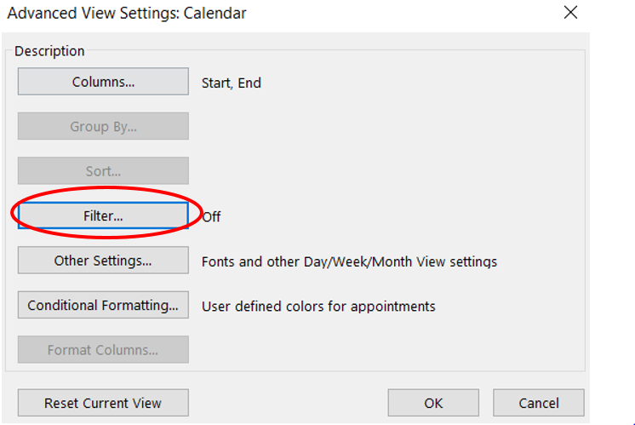This screenshot has width=635, height=425.
Task: Open Conditional Formatting... options
Action: pos(103,305)
